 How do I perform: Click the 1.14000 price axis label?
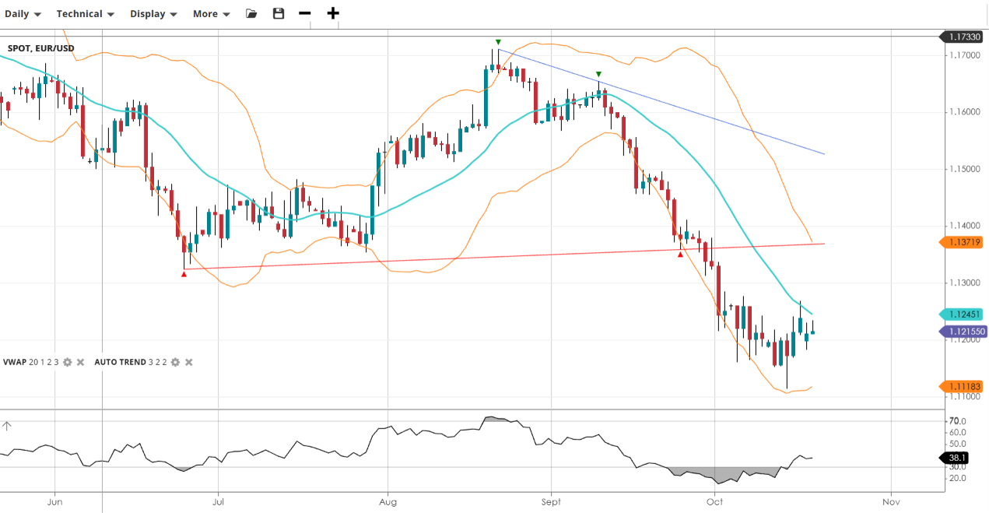point(963,226)
